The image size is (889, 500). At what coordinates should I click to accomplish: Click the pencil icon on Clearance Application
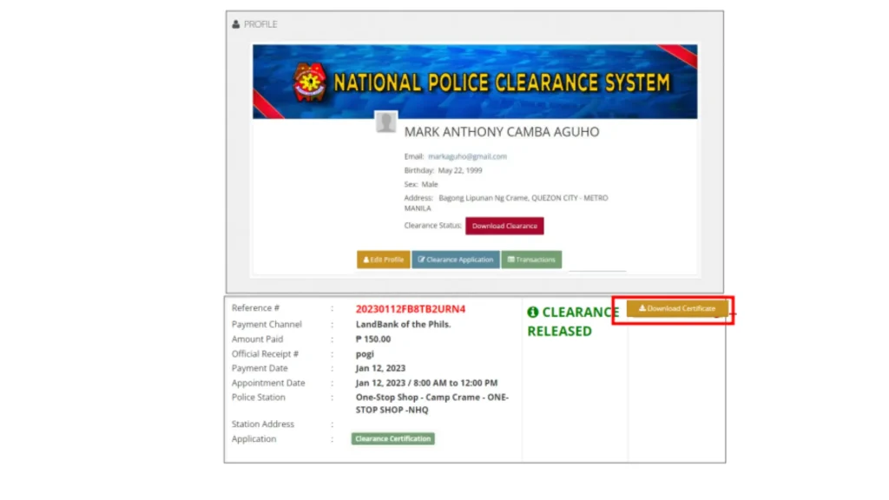point(422,259)
